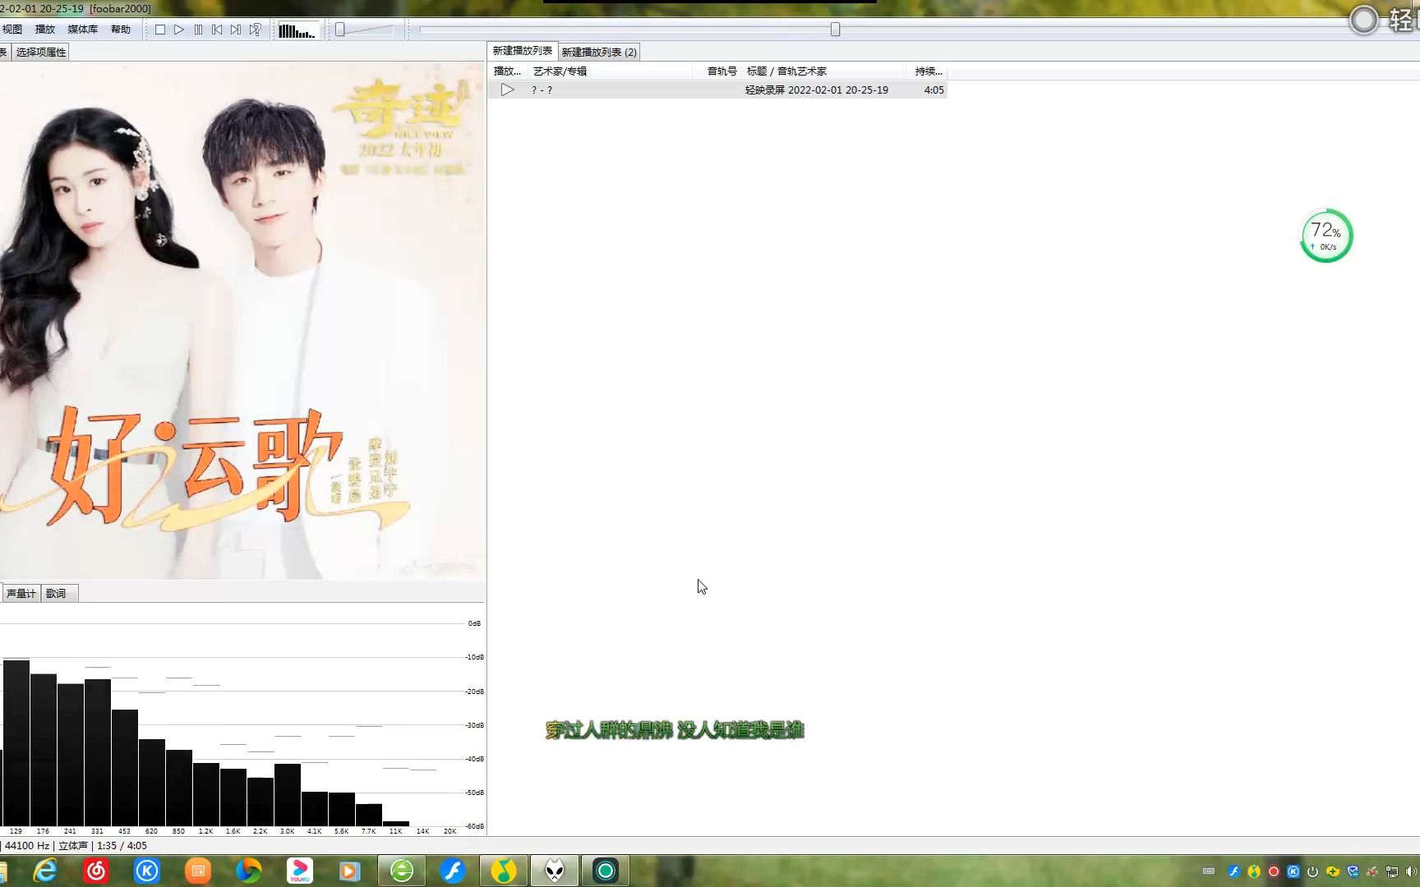Switch to the 新建播放列表 (2) tab
Screen dimensions: 1420x887
[x=599, y=53]
